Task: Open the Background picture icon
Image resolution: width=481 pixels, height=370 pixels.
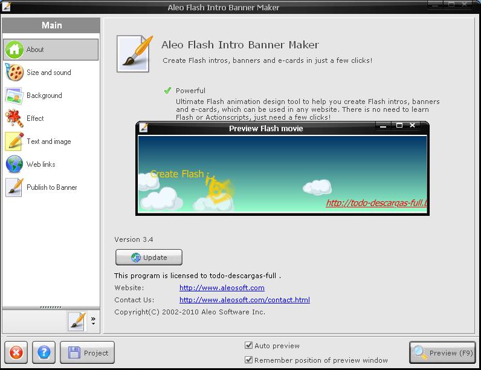Action: 14,96
